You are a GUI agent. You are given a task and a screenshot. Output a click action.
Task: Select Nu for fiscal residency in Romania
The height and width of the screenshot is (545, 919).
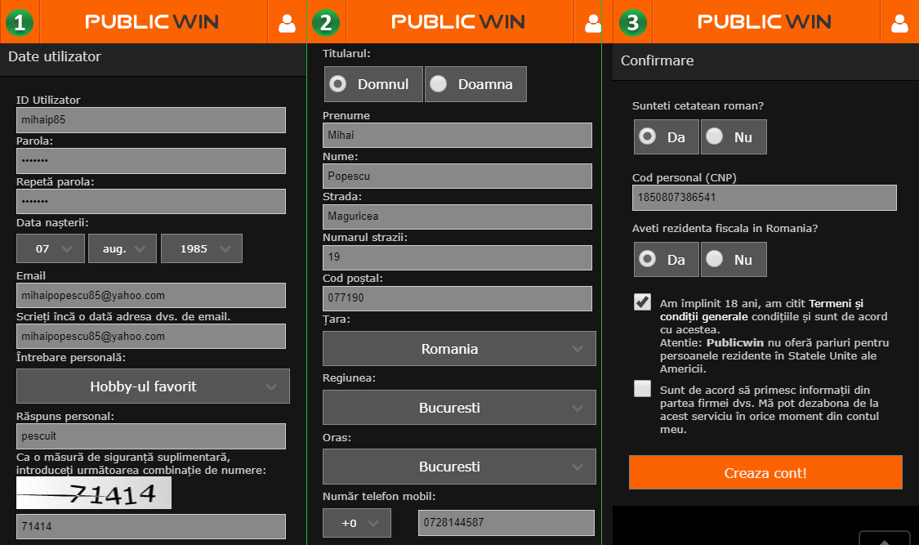click(x=733, y=260)
